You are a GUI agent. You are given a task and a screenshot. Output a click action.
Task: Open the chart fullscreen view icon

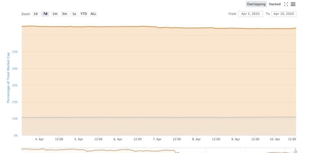pos(286,4)
